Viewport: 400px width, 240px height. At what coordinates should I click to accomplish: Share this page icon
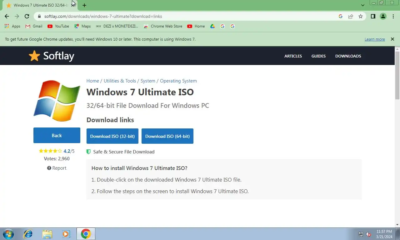pos(351,16)
